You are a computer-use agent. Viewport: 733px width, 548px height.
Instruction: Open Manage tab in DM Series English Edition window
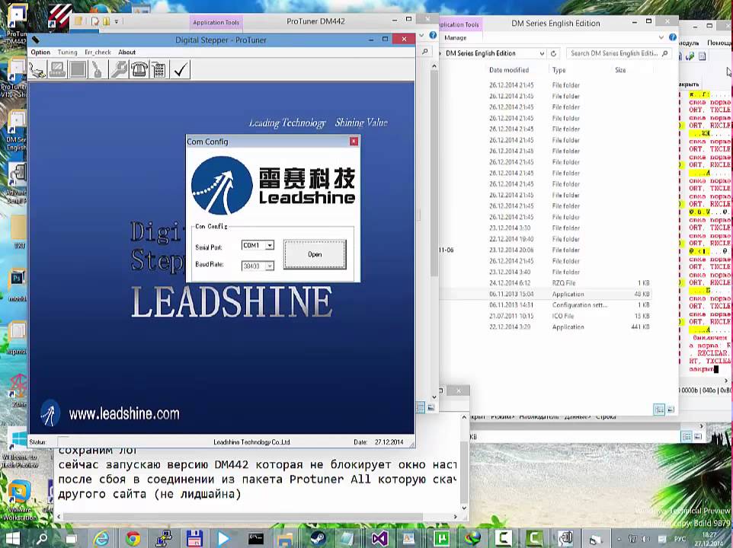(x=456, y=38)
